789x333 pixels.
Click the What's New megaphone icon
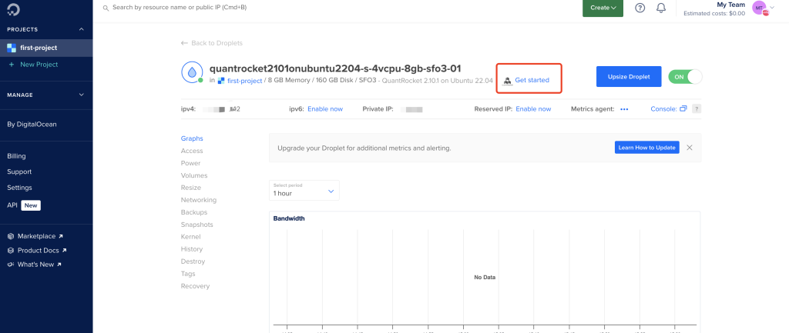pos(11,265)
